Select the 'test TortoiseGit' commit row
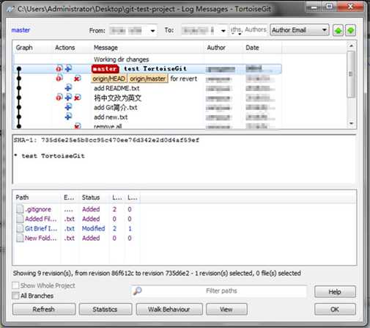 tap(147, 69)
